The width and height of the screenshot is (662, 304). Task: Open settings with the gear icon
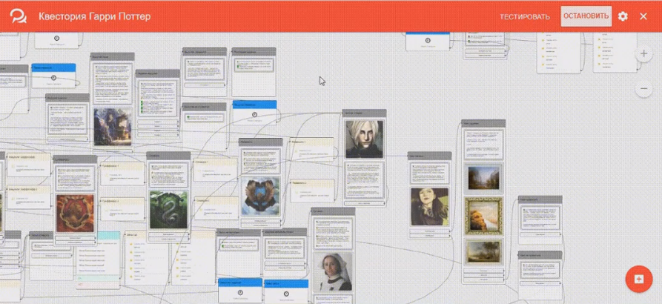pos(623,16)
